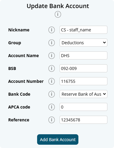
Task: Open the Bank Code info icon
Action: point(51,94)
